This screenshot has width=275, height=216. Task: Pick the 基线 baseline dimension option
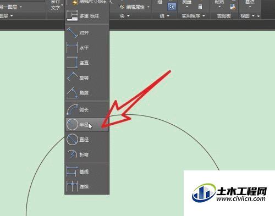pyautogui.click(x=87, y=171)
